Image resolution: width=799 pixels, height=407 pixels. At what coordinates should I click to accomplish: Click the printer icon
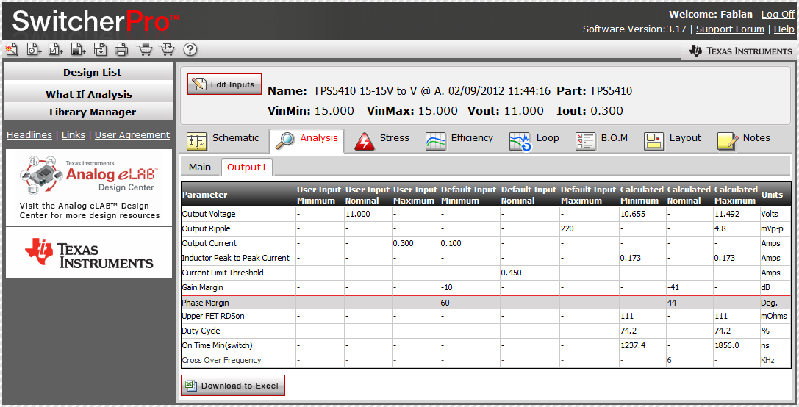point(121,49)
